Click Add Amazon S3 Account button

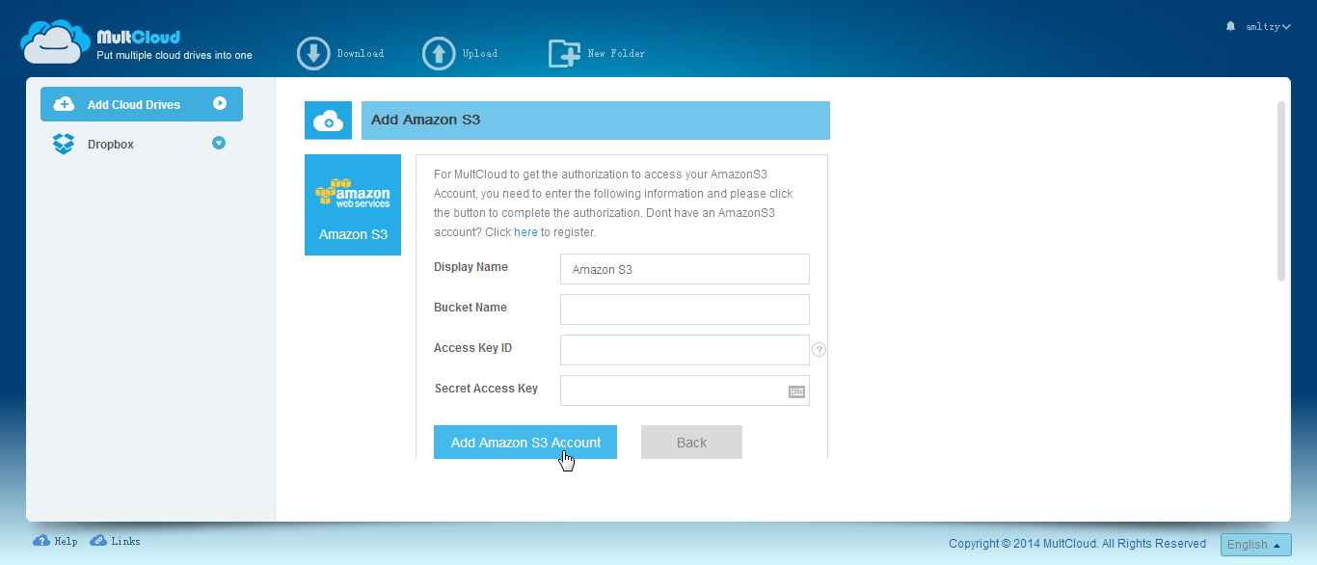pos(525,443)
